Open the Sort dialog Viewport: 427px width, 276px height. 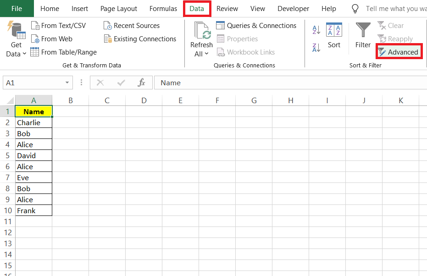[x=334, y=35]
